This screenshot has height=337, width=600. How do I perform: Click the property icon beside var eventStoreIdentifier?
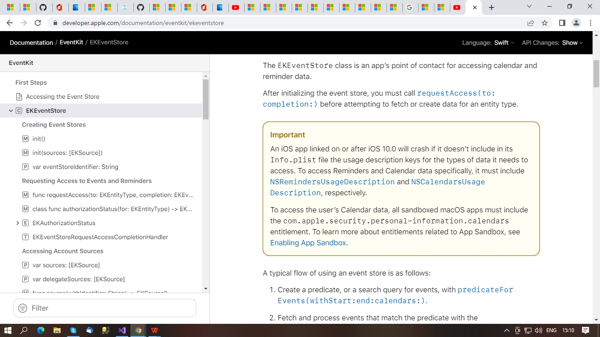[x=25, y=167]
